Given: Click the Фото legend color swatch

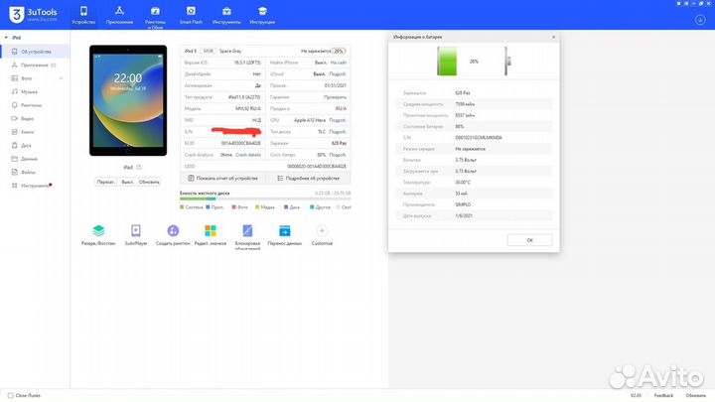Looking at the screenshot, I should click(233, 206).
